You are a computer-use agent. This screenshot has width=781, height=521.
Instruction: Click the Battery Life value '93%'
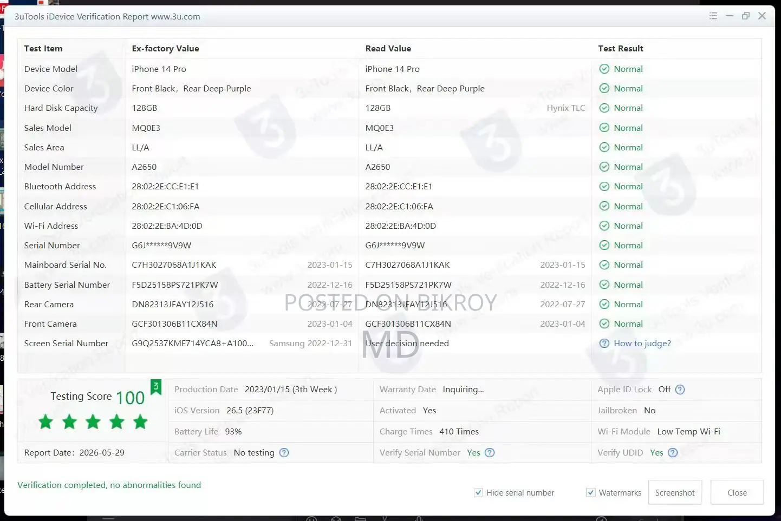tap(233, 432)
